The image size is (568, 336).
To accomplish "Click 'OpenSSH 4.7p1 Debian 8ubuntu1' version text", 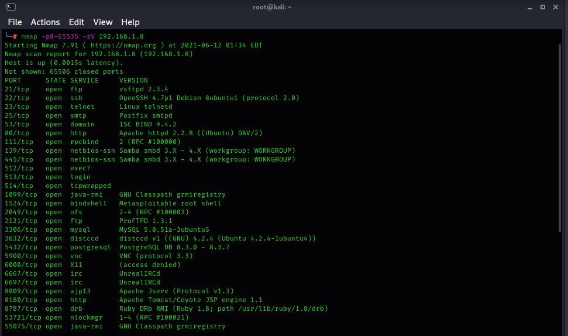I will [x=178, y=98].
